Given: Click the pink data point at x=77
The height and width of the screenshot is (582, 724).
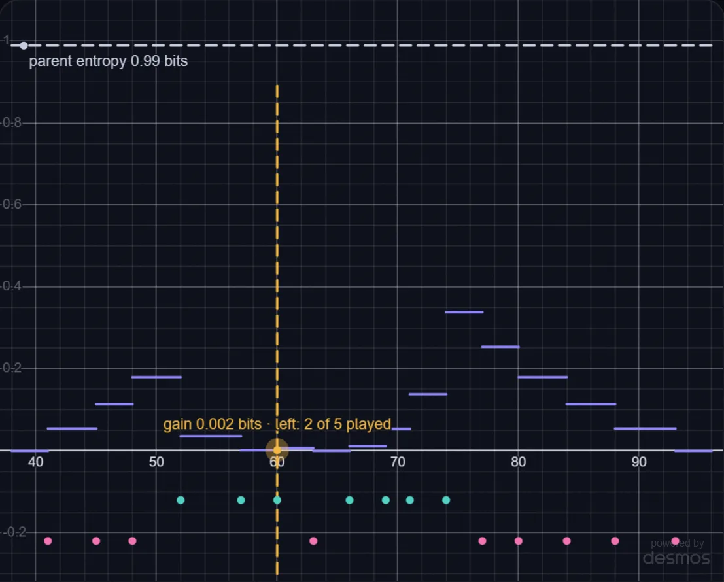Looking at the screenshot, I should (482, 541).
